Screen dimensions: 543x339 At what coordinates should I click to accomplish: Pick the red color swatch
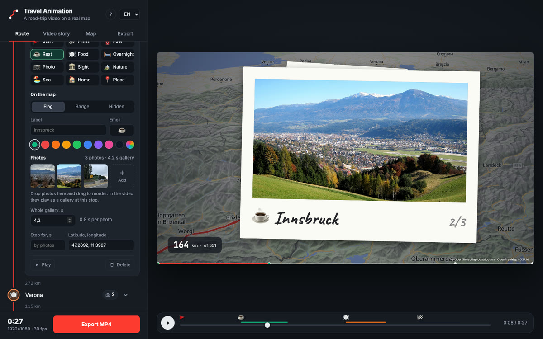(45, 145)
